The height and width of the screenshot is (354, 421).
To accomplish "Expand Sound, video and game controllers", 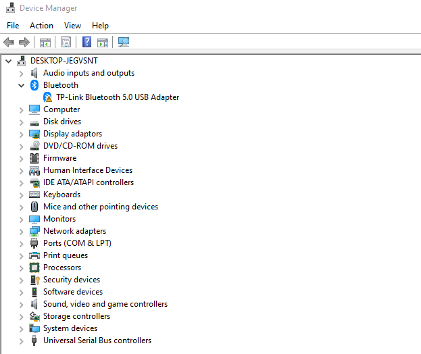I will tap(22, 305).
